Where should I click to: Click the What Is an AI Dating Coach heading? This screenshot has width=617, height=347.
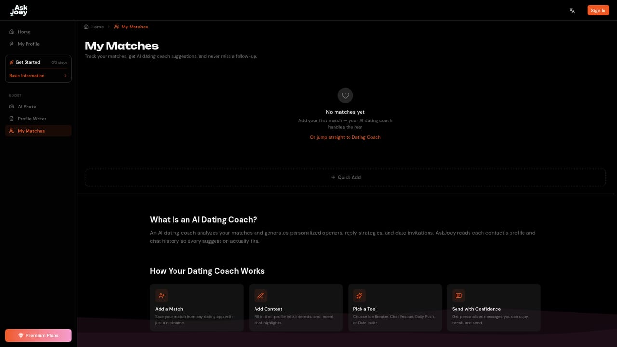203,220
